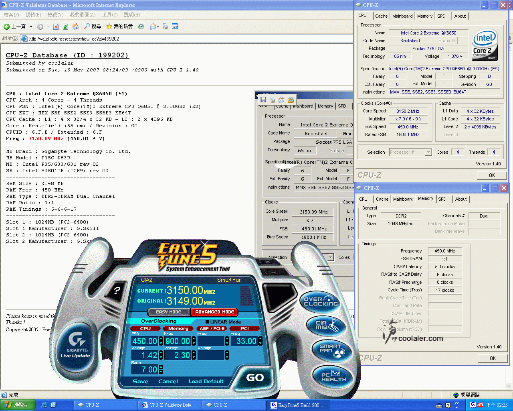The height and width of the screenshot is (411, 513).
Task: Open the Processor #1 selection dropdown
Action: (428, 152)
